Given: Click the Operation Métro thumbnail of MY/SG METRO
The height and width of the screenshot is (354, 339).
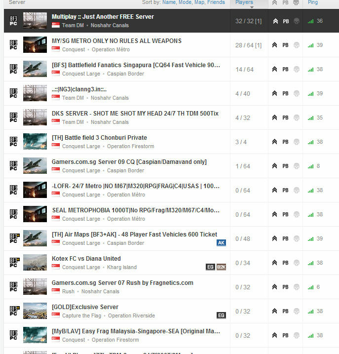Looking at the screenshot, I should (x=35, y=45).
